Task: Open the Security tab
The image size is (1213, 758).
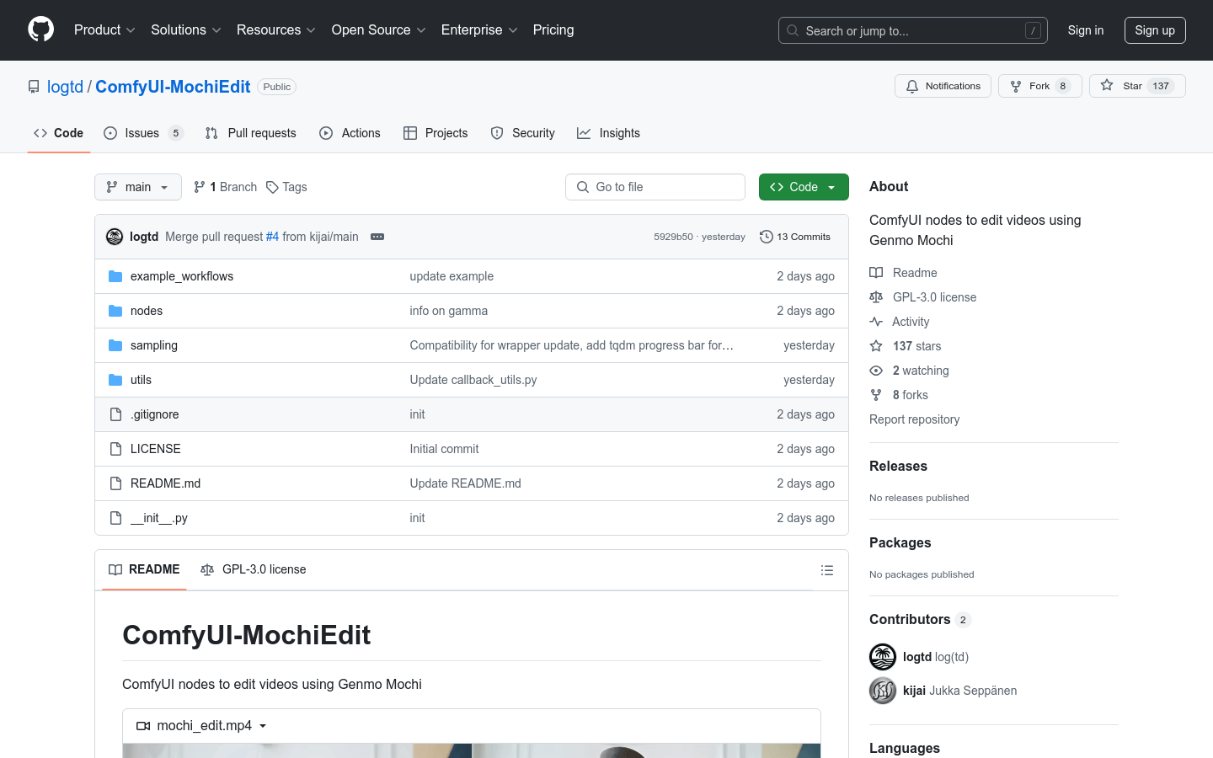Action: pos(522,133)
